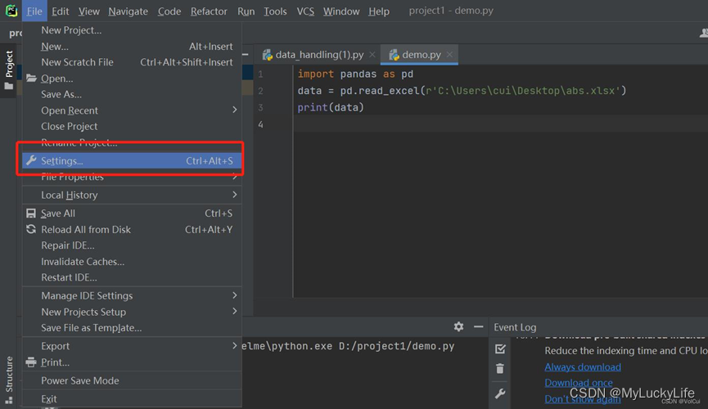The image size is (708, 409).
Task: Select Print... menu entry
Action: point(132,362)
